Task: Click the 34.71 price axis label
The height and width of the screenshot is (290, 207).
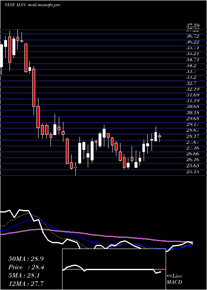Action: (193, 60)
